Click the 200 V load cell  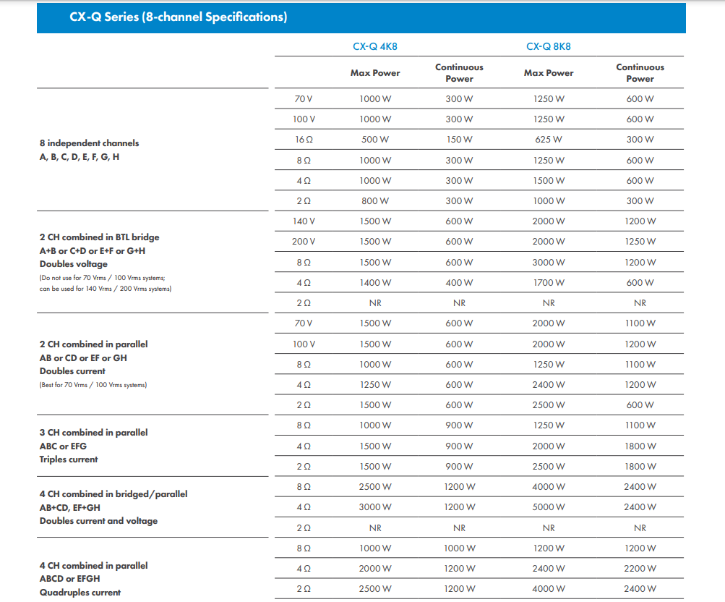click(x=304, y=242)
